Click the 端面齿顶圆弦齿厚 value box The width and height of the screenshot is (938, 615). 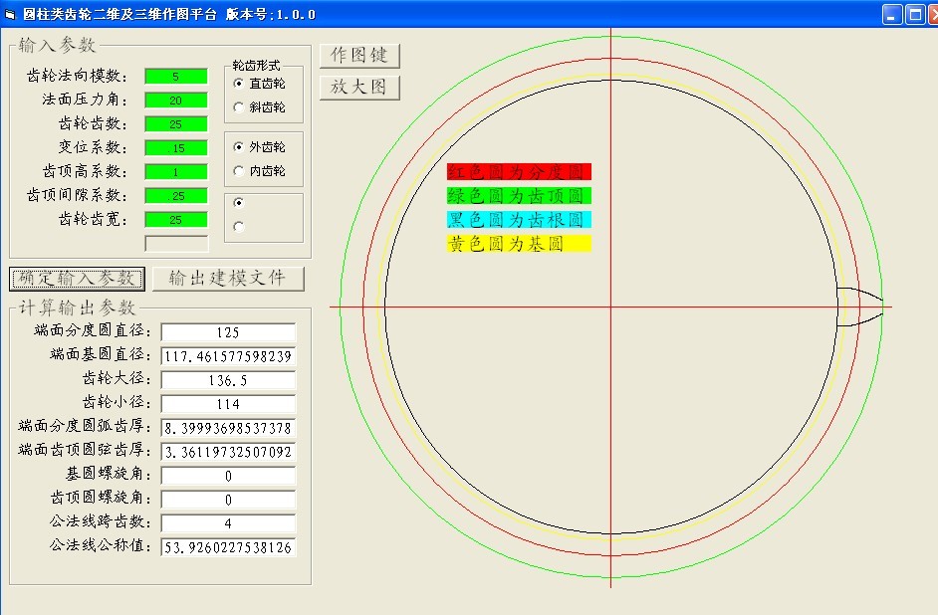[x=228, y=452]
